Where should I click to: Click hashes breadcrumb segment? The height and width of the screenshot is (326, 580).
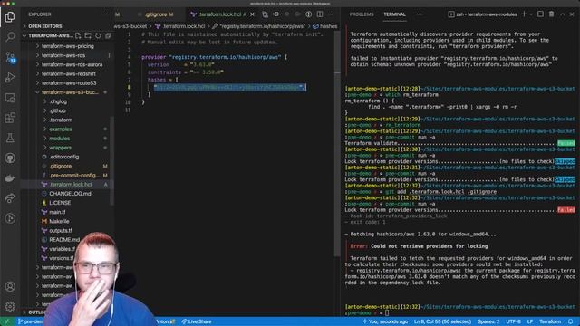click(x=325, y=26)
